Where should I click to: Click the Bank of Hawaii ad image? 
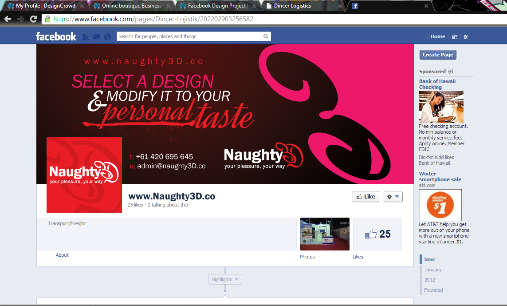click(x=441, y=107)
